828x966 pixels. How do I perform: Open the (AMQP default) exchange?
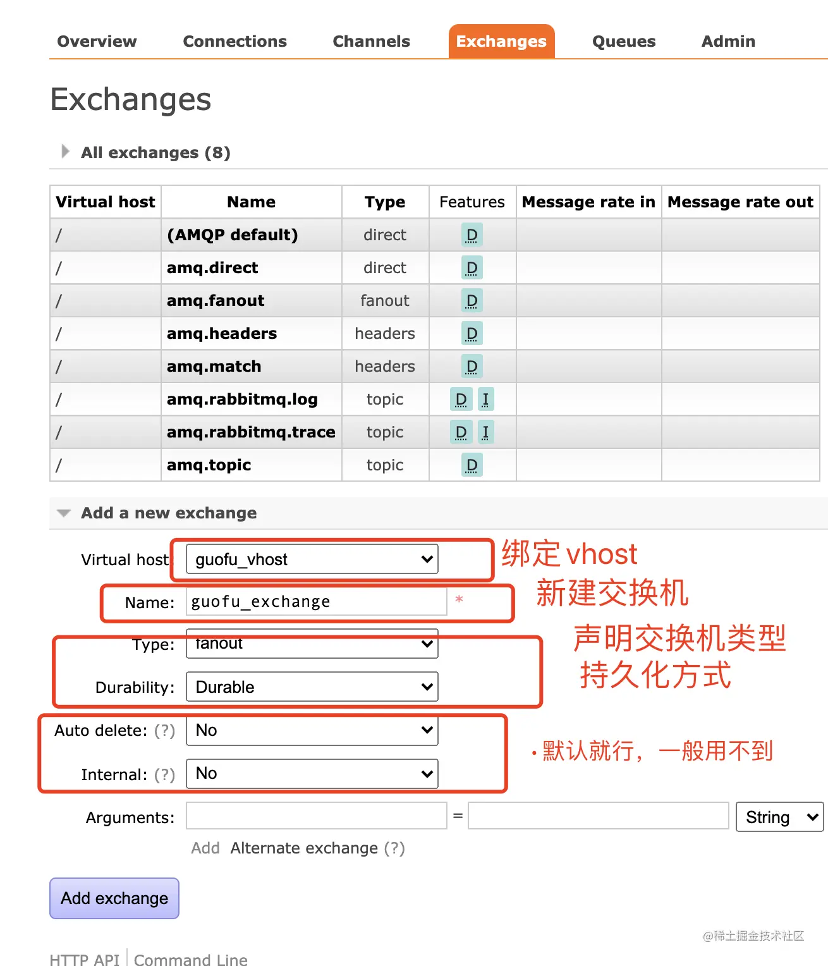(232, 235)
